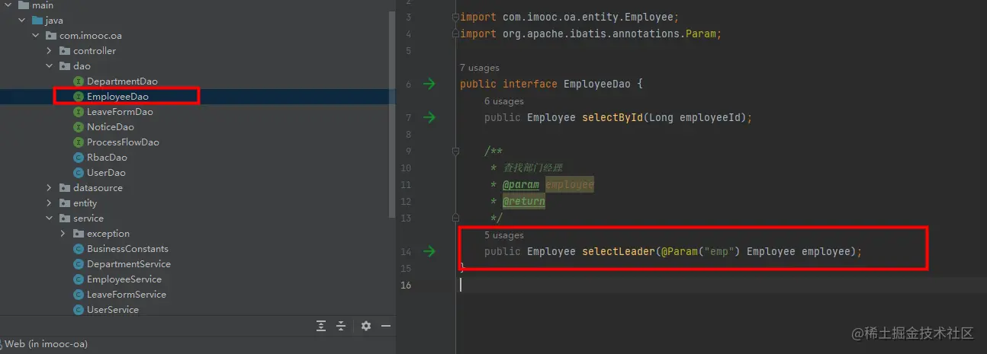Open ProcessFlowDao interface file
Screen dimensions: 987x354
click(123, 142)
